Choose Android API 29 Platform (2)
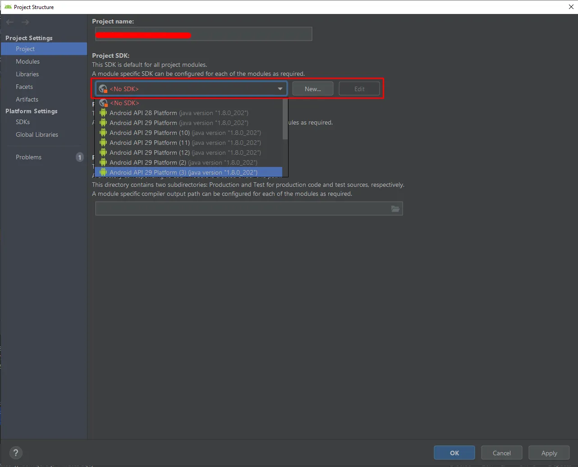This screenshot has width=578, height=467. 188,162
